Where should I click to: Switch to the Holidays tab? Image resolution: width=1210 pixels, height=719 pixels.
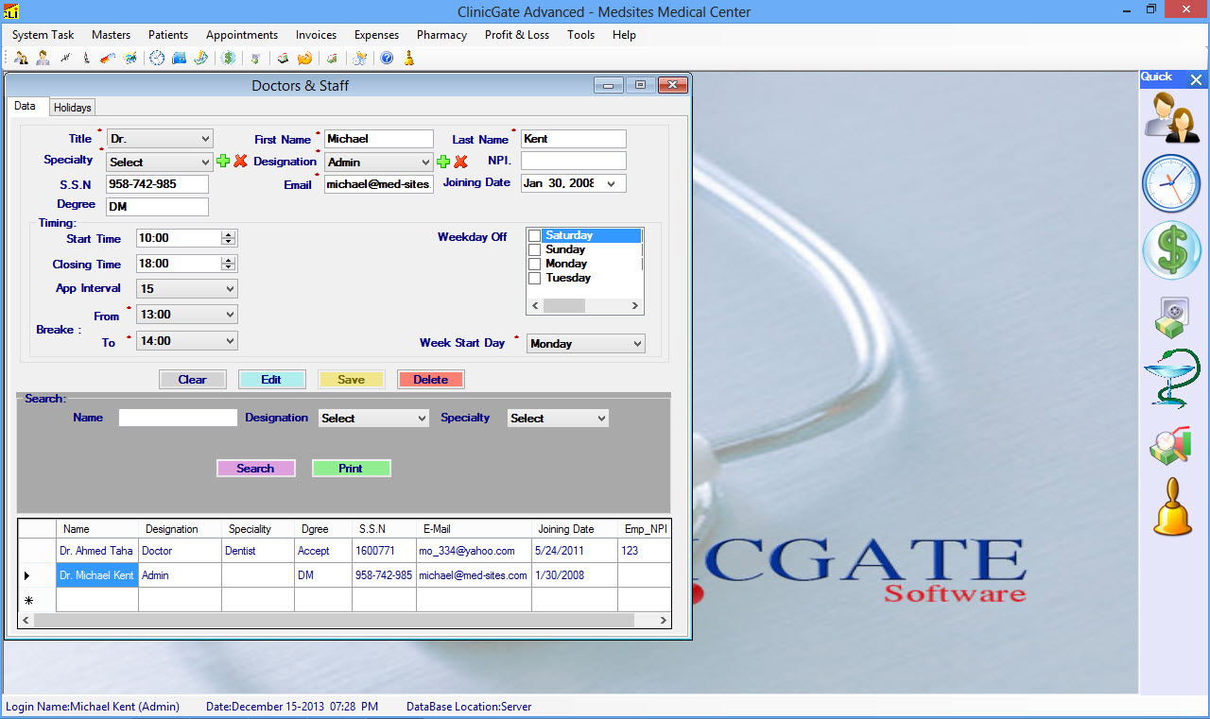click(73, 108)
